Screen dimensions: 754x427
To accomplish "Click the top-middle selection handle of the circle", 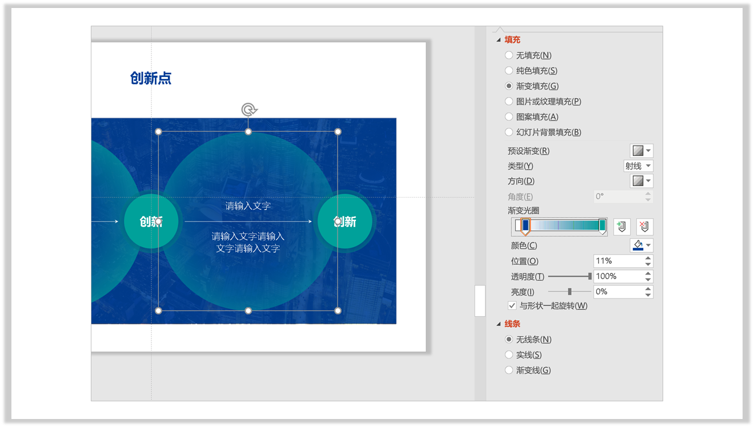I will pyautogui.click(x=248, y=132).
